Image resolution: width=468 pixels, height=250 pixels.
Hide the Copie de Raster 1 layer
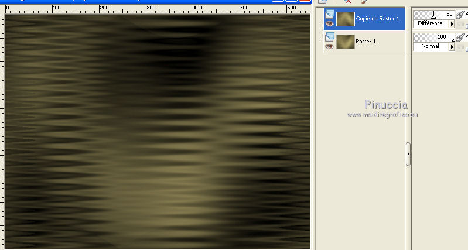[x=330, y=24]
